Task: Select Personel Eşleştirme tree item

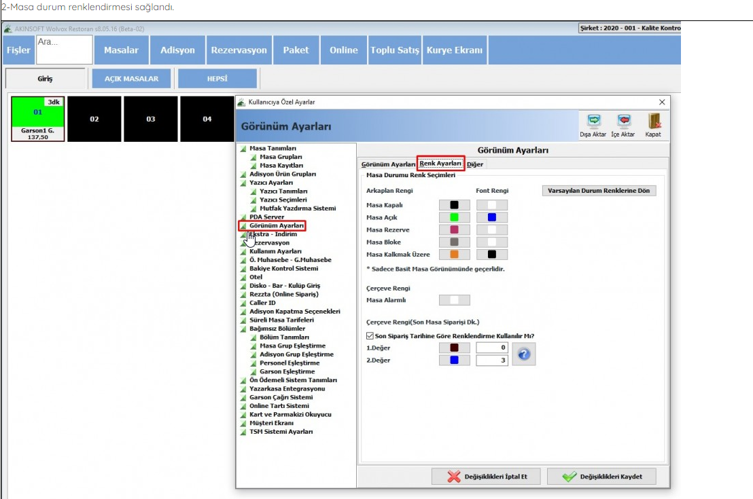Action: click(x=290, y=363)
